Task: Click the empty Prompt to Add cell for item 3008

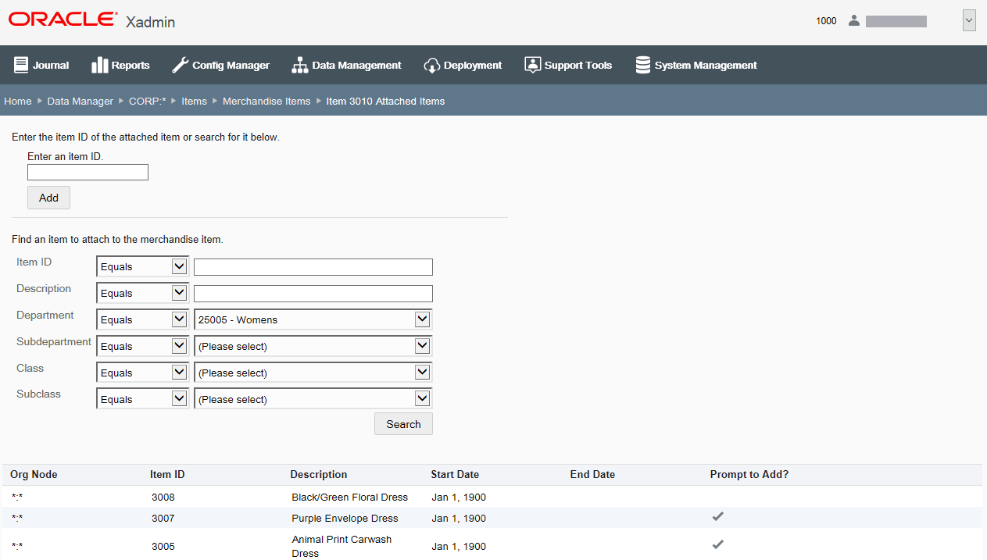Action: 717,497
